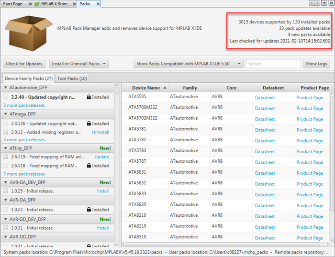Click scroll tabs left arrow in tab bar
This screenshot has height=257, width=335.
[x=312, y=3]
